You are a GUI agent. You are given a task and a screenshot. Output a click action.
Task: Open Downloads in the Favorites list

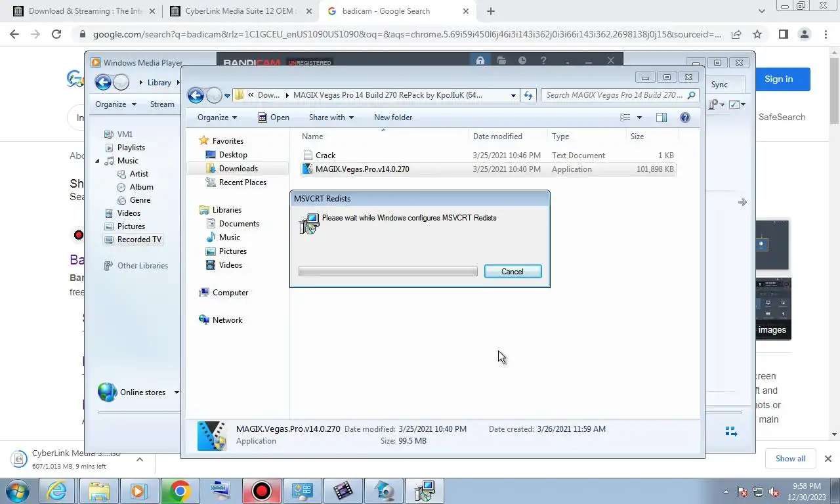[x=238, y=169]
